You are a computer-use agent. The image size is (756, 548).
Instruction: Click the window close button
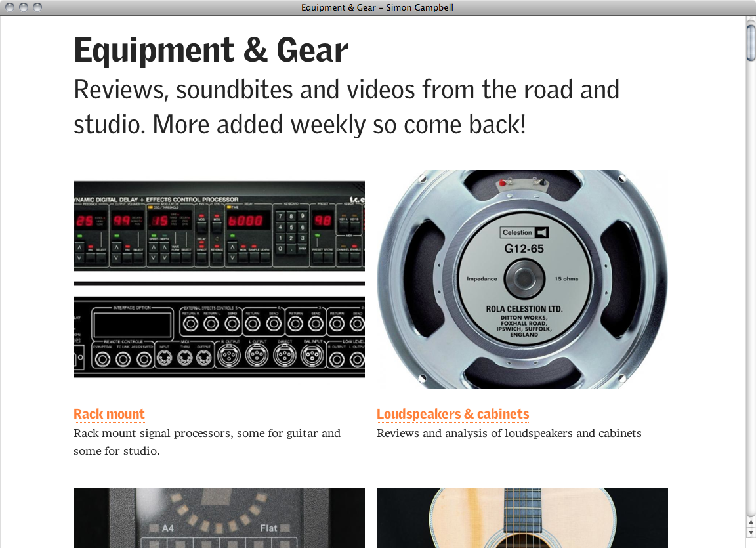click(x=10, y=7)
